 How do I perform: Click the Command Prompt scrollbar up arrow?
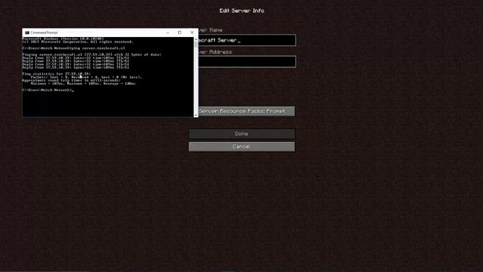(x=196, y=39)
